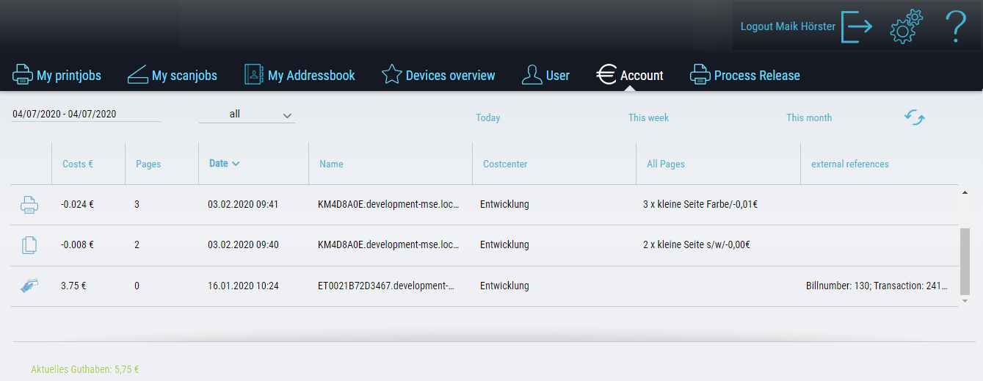Viewport: 983px width, 381px height.
Task: Switch to Devices overview tab
Action: tap(438, 76)
